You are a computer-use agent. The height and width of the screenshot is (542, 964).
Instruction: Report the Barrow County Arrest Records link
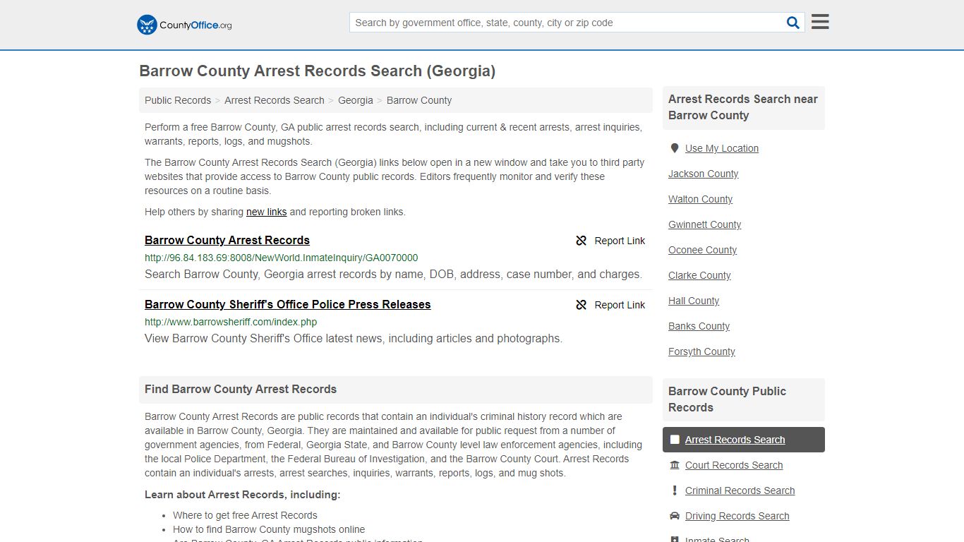(x=610, y=241)
